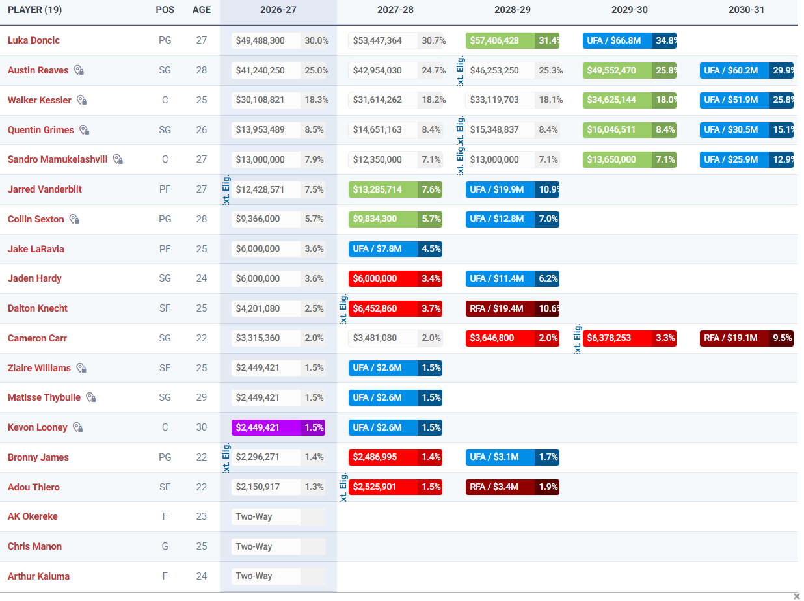Open Dalton Knecht player link
The width and height of the screenshot is (804, 601).
[38, 308]
